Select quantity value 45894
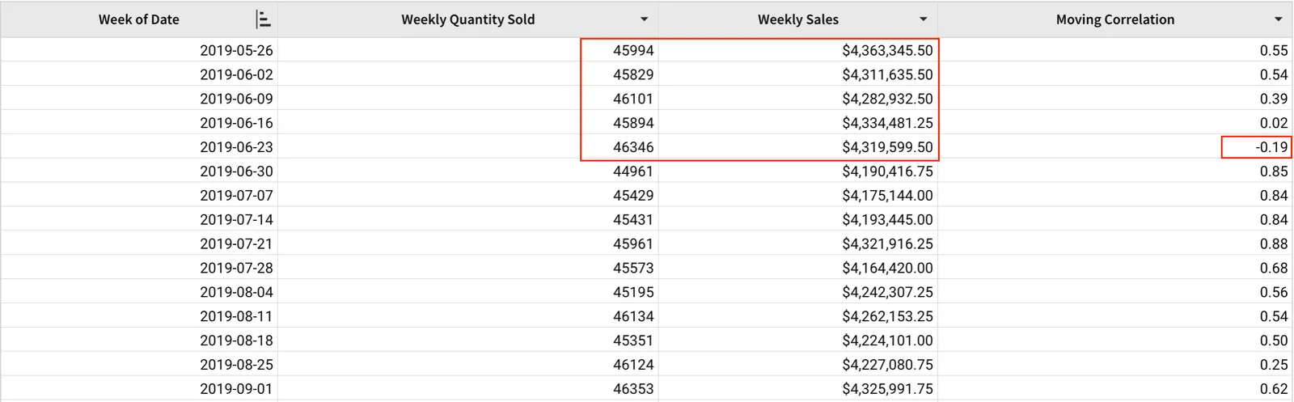1294x402 pixels. 633,123
